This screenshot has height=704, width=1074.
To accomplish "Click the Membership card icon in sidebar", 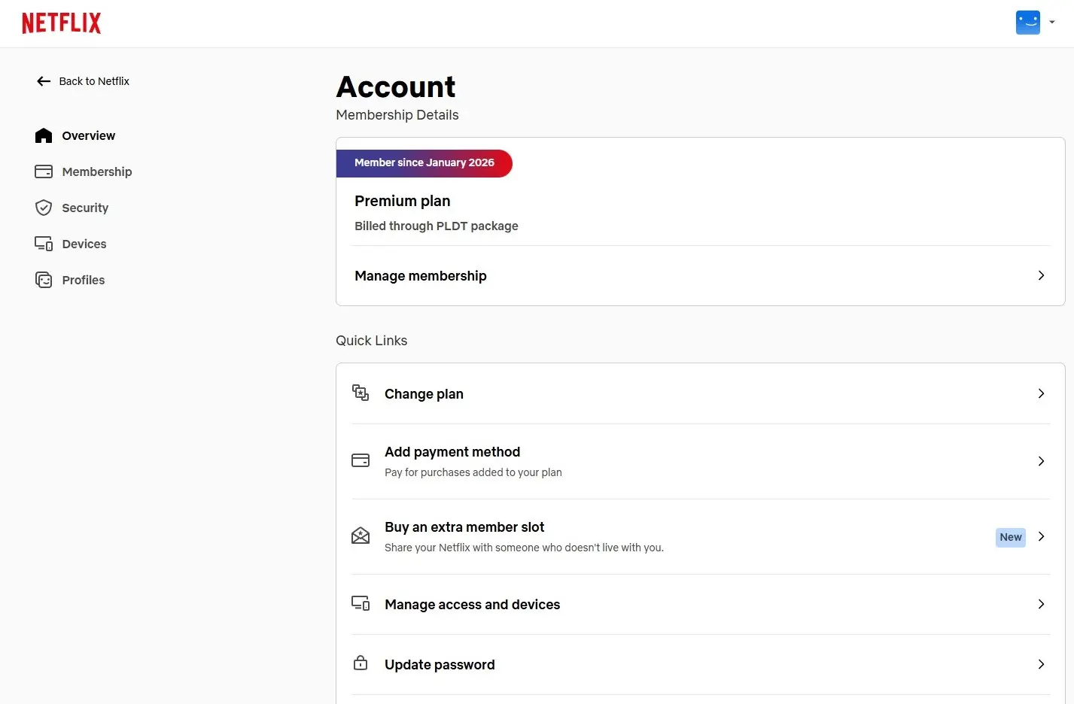I will pos(44,171).
